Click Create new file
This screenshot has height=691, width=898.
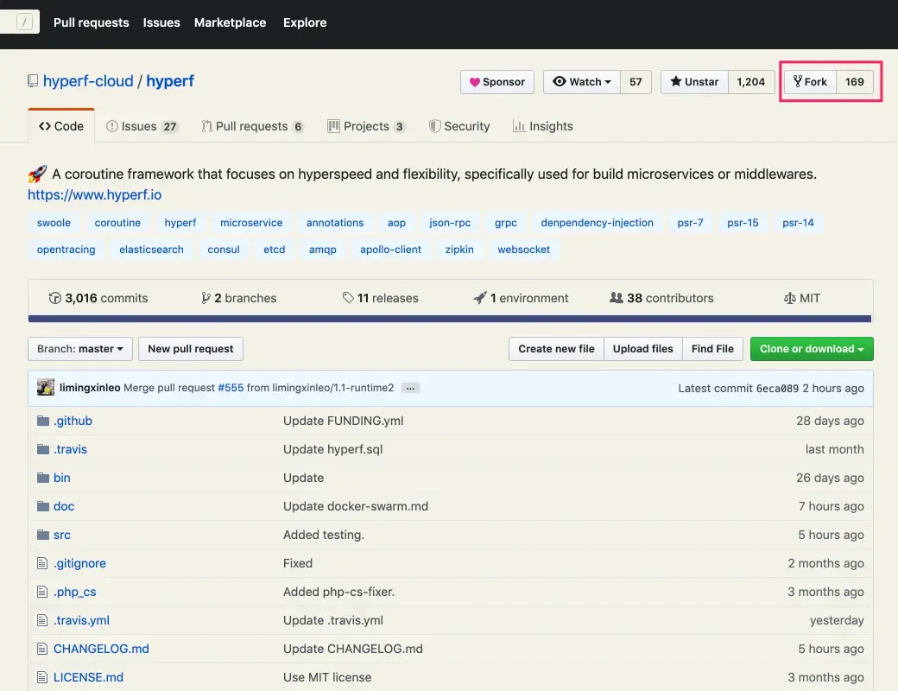click(556, 349)
